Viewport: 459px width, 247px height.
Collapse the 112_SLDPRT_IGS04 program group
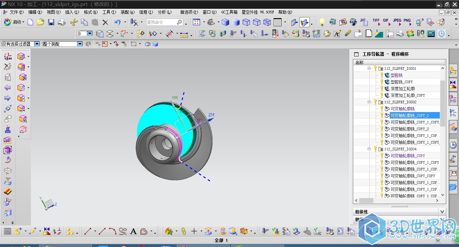click(369, 149)
